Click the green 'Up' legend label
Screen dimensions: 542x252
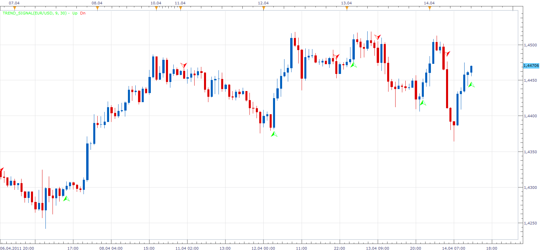75,13
